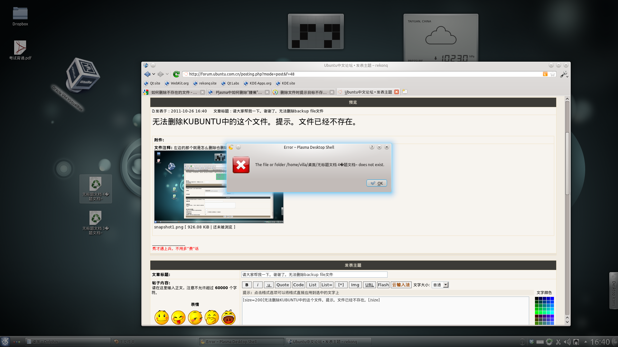Select the 无标题文档 3 backup file icon
618x347 pixels.
pos(96,223)
